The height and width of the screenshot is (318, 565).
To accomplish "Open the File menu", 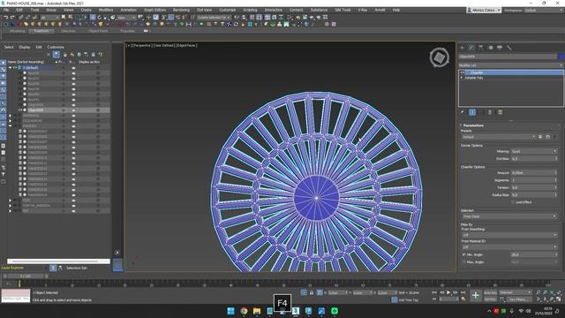I will pos(6,10).
